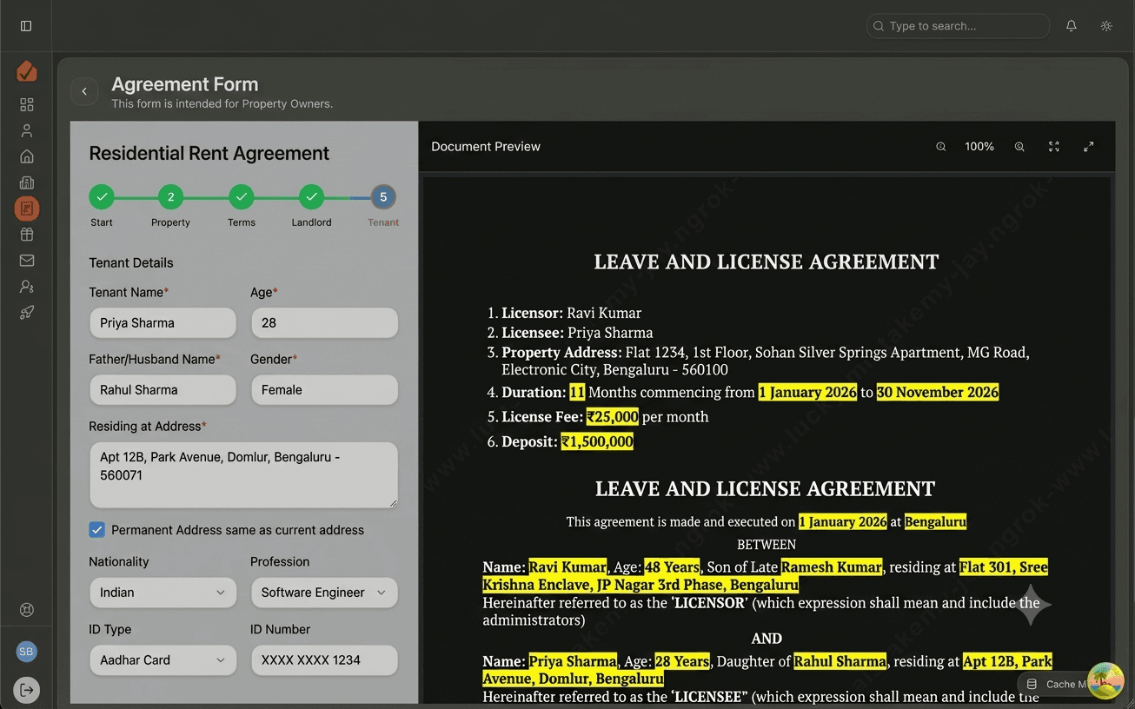Click highlighted Ramesh Kumar name
Image resolution: width=1135 pixels, height=709 pixels.
[832, 567]
